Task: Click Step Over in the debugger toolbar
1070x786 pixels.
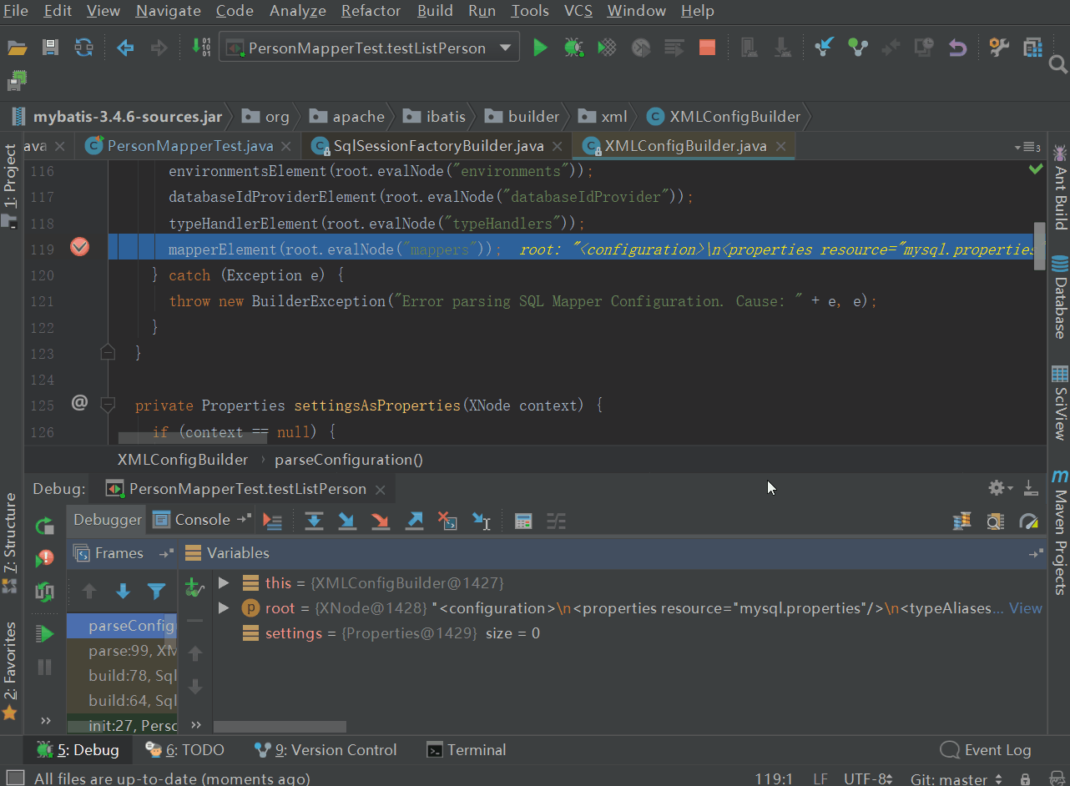Action: 314,521
